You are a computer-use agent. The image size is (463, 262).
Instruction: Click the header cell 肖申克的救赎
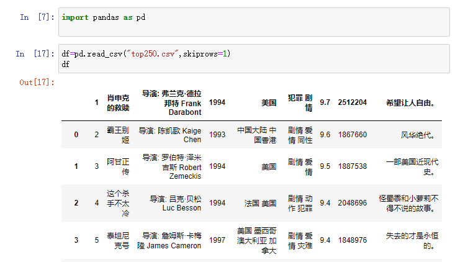click(118, 102)
